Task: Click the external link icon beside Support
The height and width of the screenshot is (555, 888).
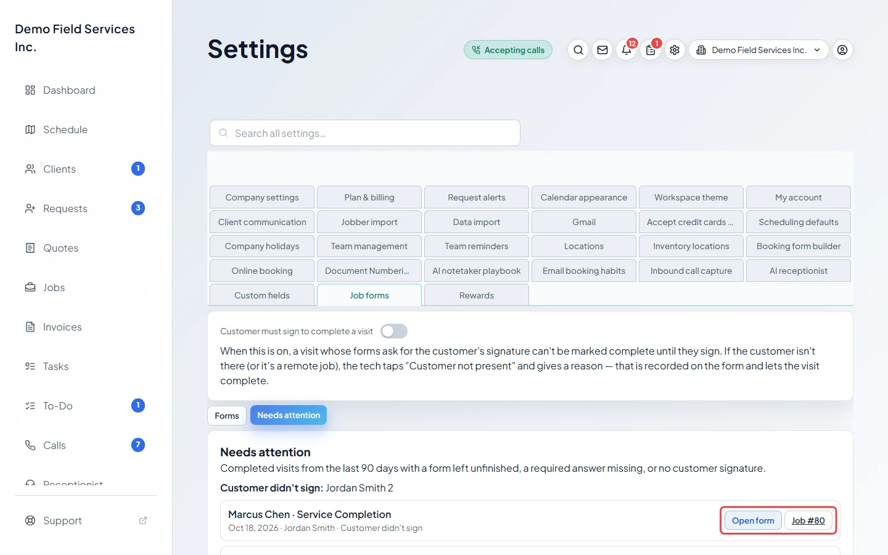Action: [x=143, y=520]
